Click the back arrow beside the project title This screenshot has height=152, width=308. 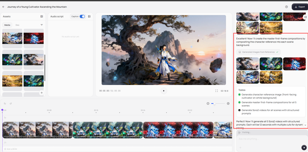pyautogui.click(x=3, y=7)
